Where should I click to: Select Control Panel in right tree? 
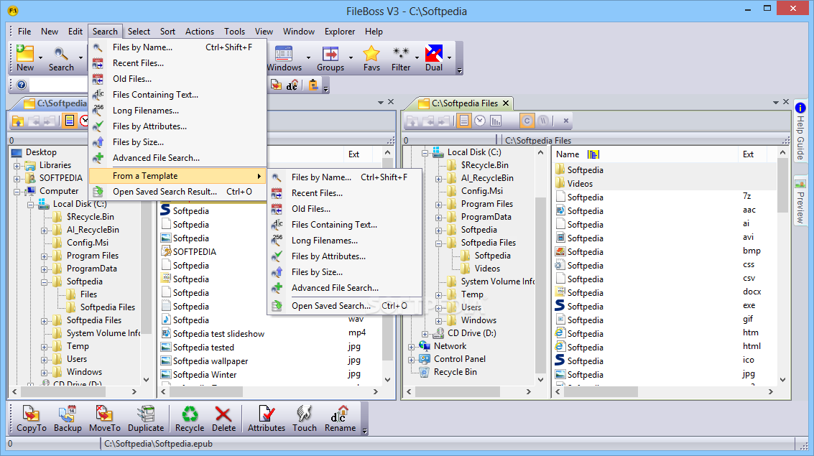(459, 359)
